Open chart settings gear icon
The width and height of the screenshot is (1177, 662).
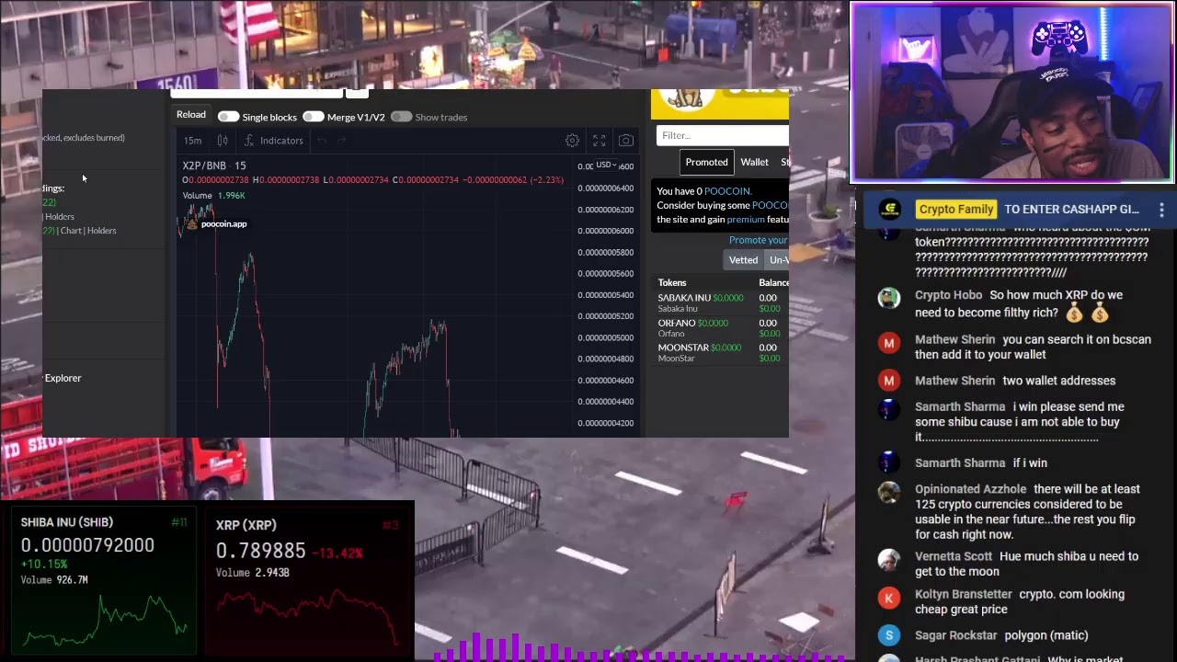572,141
